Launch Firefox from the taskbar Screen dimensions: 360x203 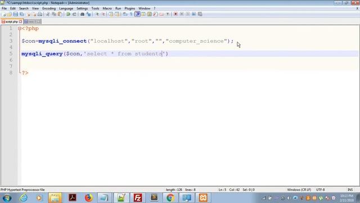(x=89, y=198)
